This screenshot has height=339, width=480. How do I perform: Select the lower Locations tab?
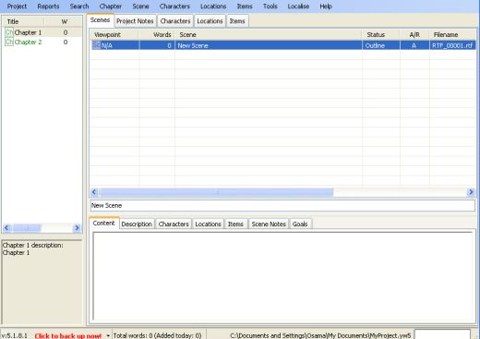pos(208,224)
